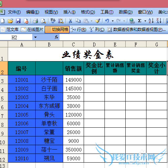Click the 在线图片 toolbar button
Screen dimensions: 168x168
coord(32,30)
